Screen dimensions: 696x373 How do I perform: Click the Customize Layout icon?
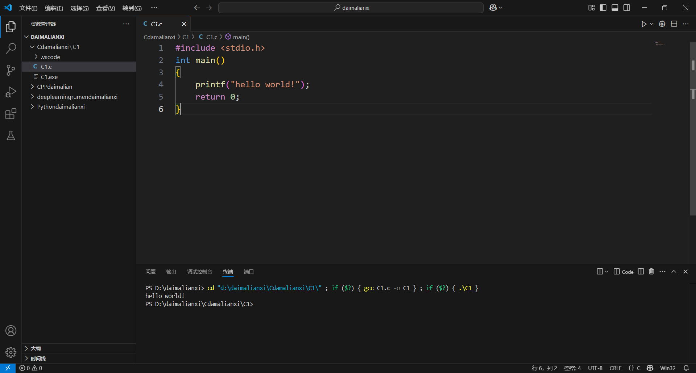pos(592,8)
